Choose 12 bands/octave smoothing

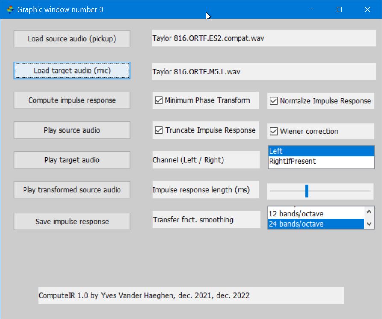[x=316, y=214]
